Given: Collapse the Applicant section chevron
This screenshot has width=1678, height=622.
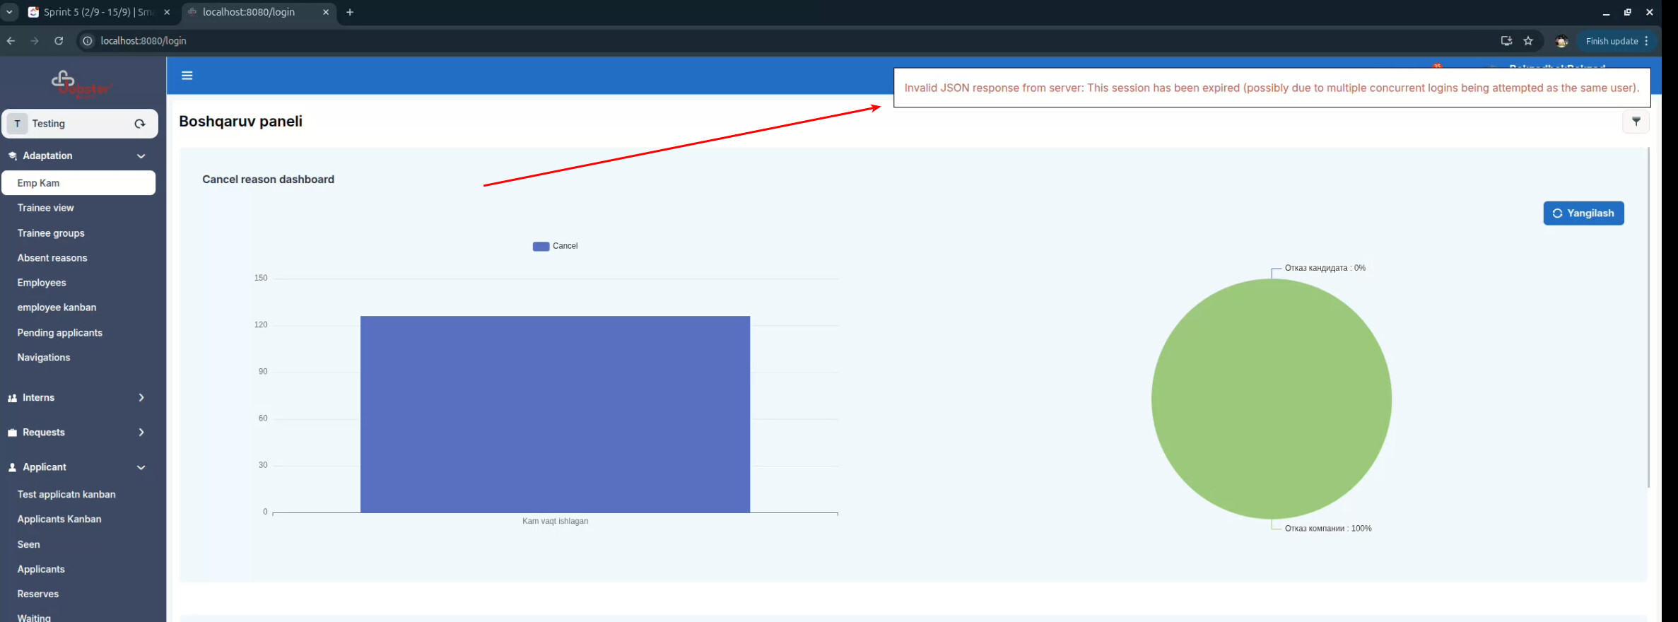Looking at the screenshot, I should tap(141, 467).
